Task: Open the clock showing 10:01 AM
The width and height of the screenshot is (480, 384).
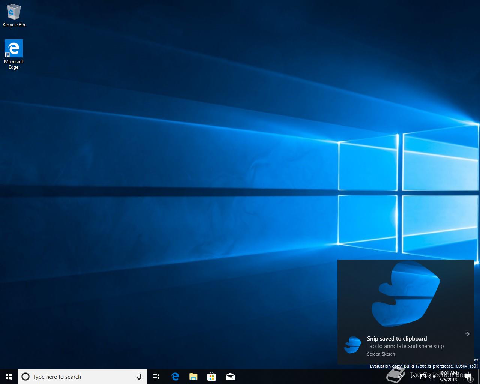Action: point(448,376)
